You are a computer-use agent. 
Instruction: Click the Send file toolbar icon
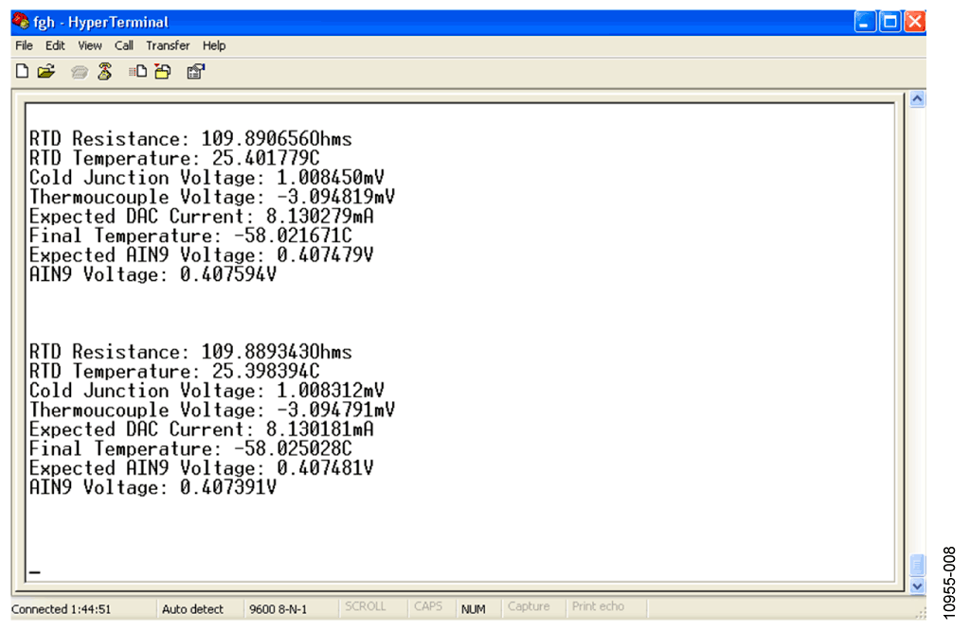(138, 72)
